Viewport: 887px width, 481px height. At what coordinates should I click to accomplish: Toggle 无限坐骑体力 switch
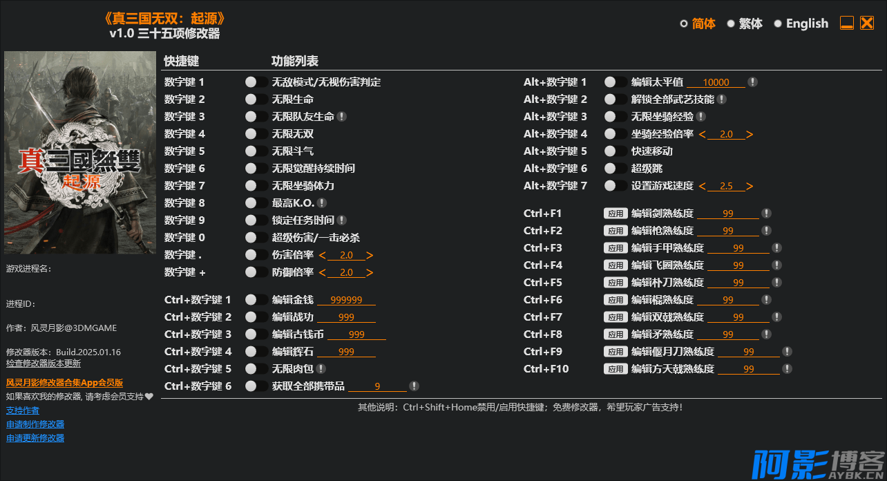pyautogui.click(x=256, y=186)
